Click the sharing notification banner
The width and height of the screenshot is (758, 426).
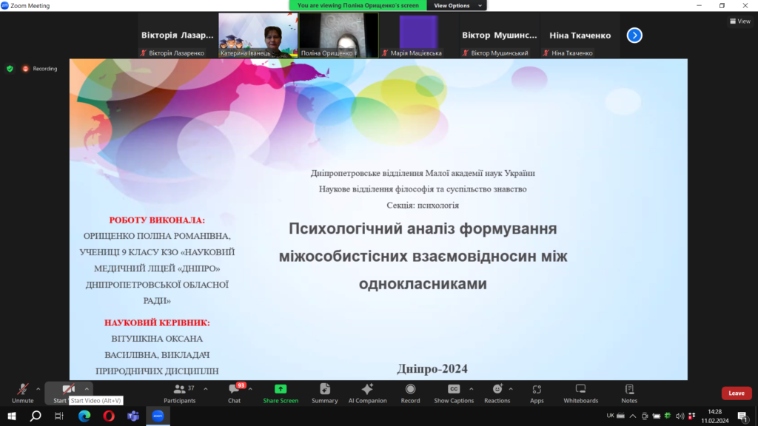tap(358, 5)
